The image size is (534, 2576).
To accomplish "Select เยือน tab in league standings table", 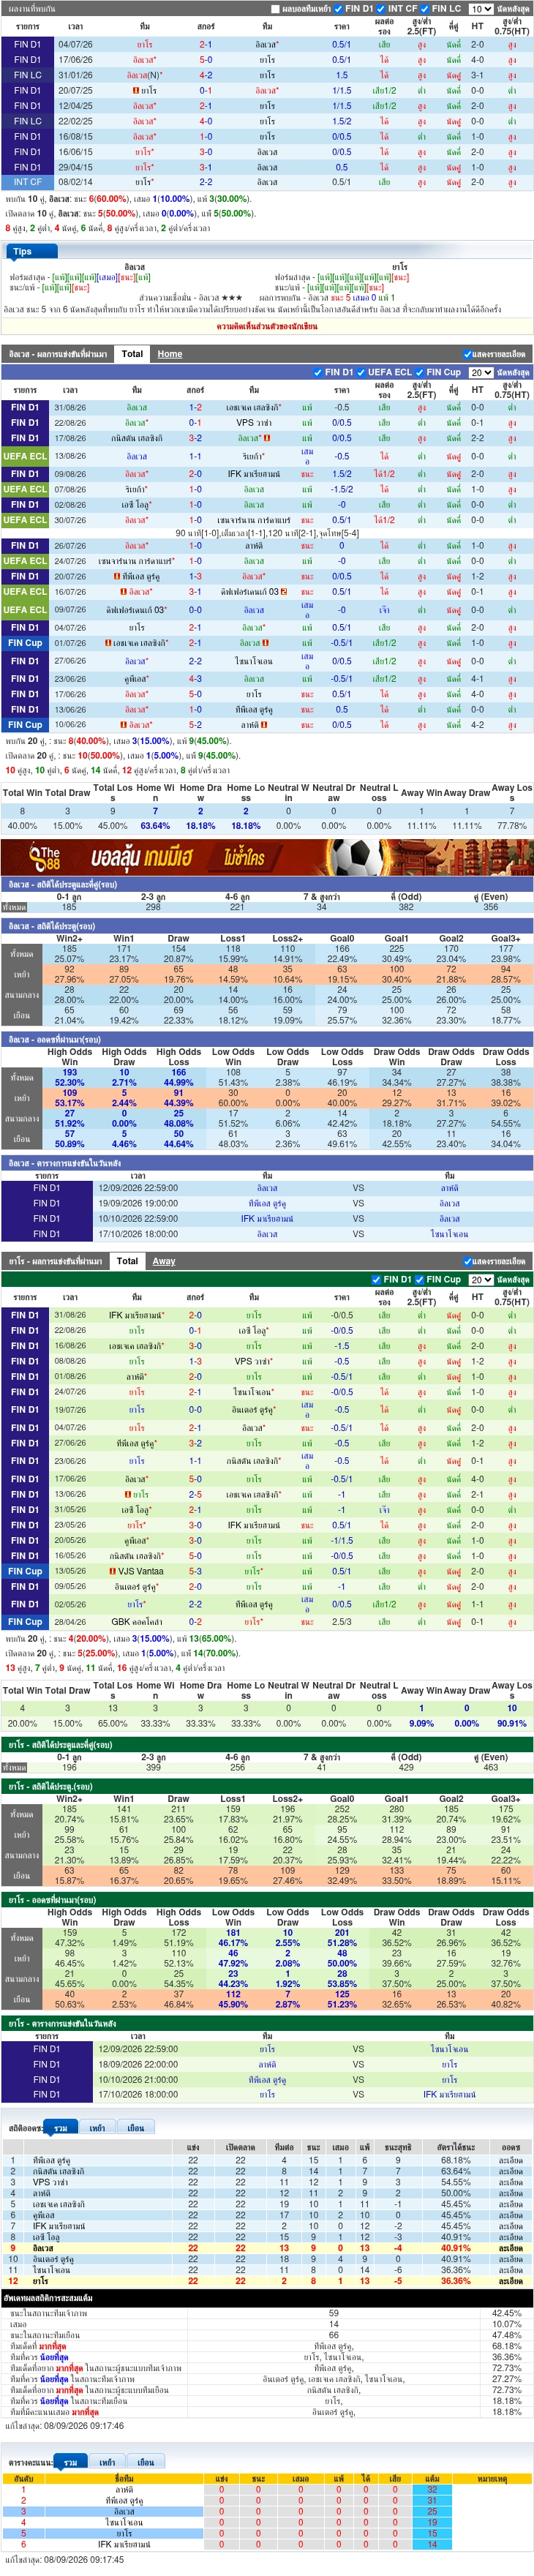I will [135, 2128].
